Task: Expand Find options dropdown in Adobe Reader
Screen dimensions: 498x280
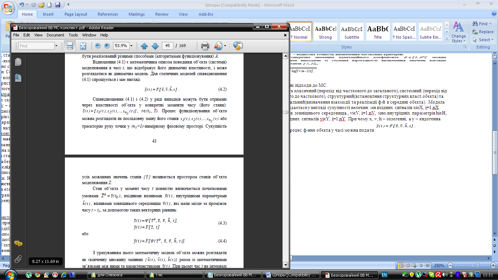Action: click(56, 46)
